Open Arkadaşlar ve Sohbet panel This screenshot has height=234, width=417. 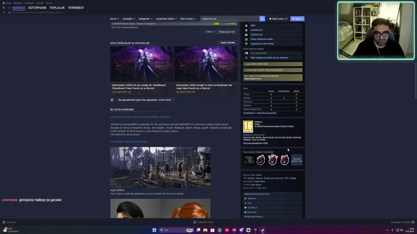point(403,222)
